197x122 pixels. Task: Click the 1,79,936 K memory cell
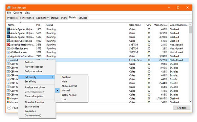(162, 98)
